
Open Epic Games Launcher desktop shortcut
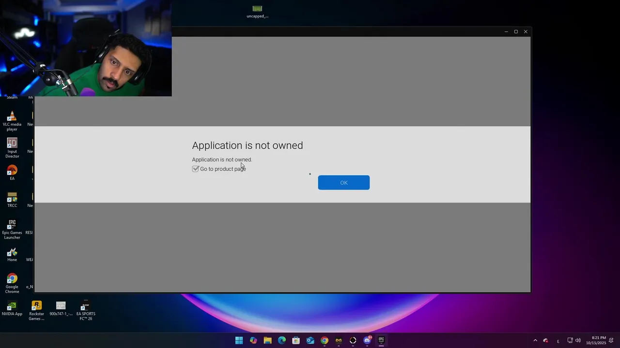click(12, 230)
